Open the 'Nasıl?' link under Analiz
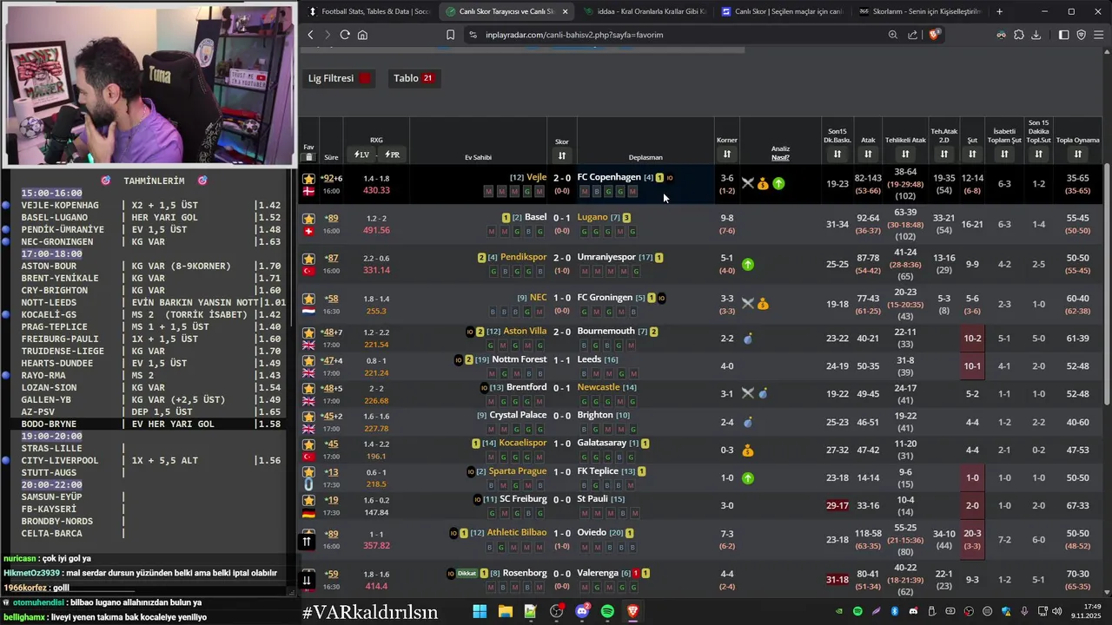1112x625 pixels. 780,158
